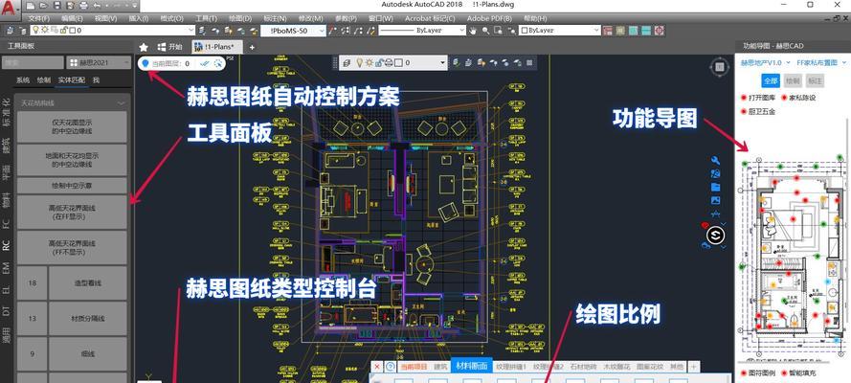Screen dimensions: 851x383
Task: Click the wrench icon in the canvas side strip
Action: pyautogui.click(x=715, y=160)
